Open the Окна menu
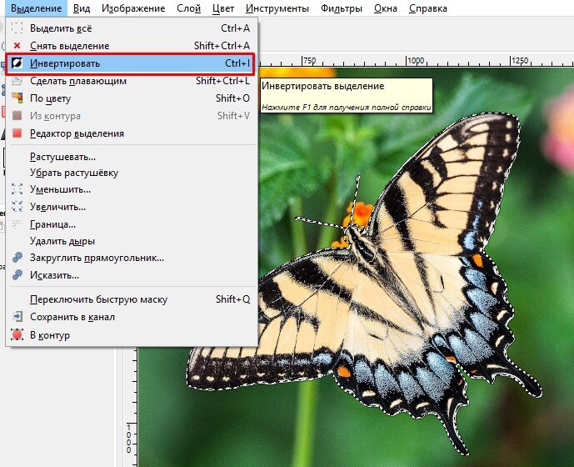 (x=386, y=8)
